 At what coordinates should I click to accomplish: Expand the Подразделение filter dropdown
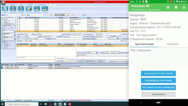coord(15,35)
